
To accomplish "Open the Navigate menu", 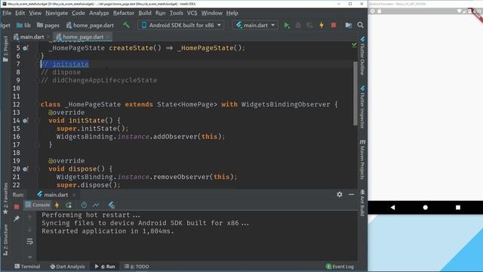I will pos(57,13).
